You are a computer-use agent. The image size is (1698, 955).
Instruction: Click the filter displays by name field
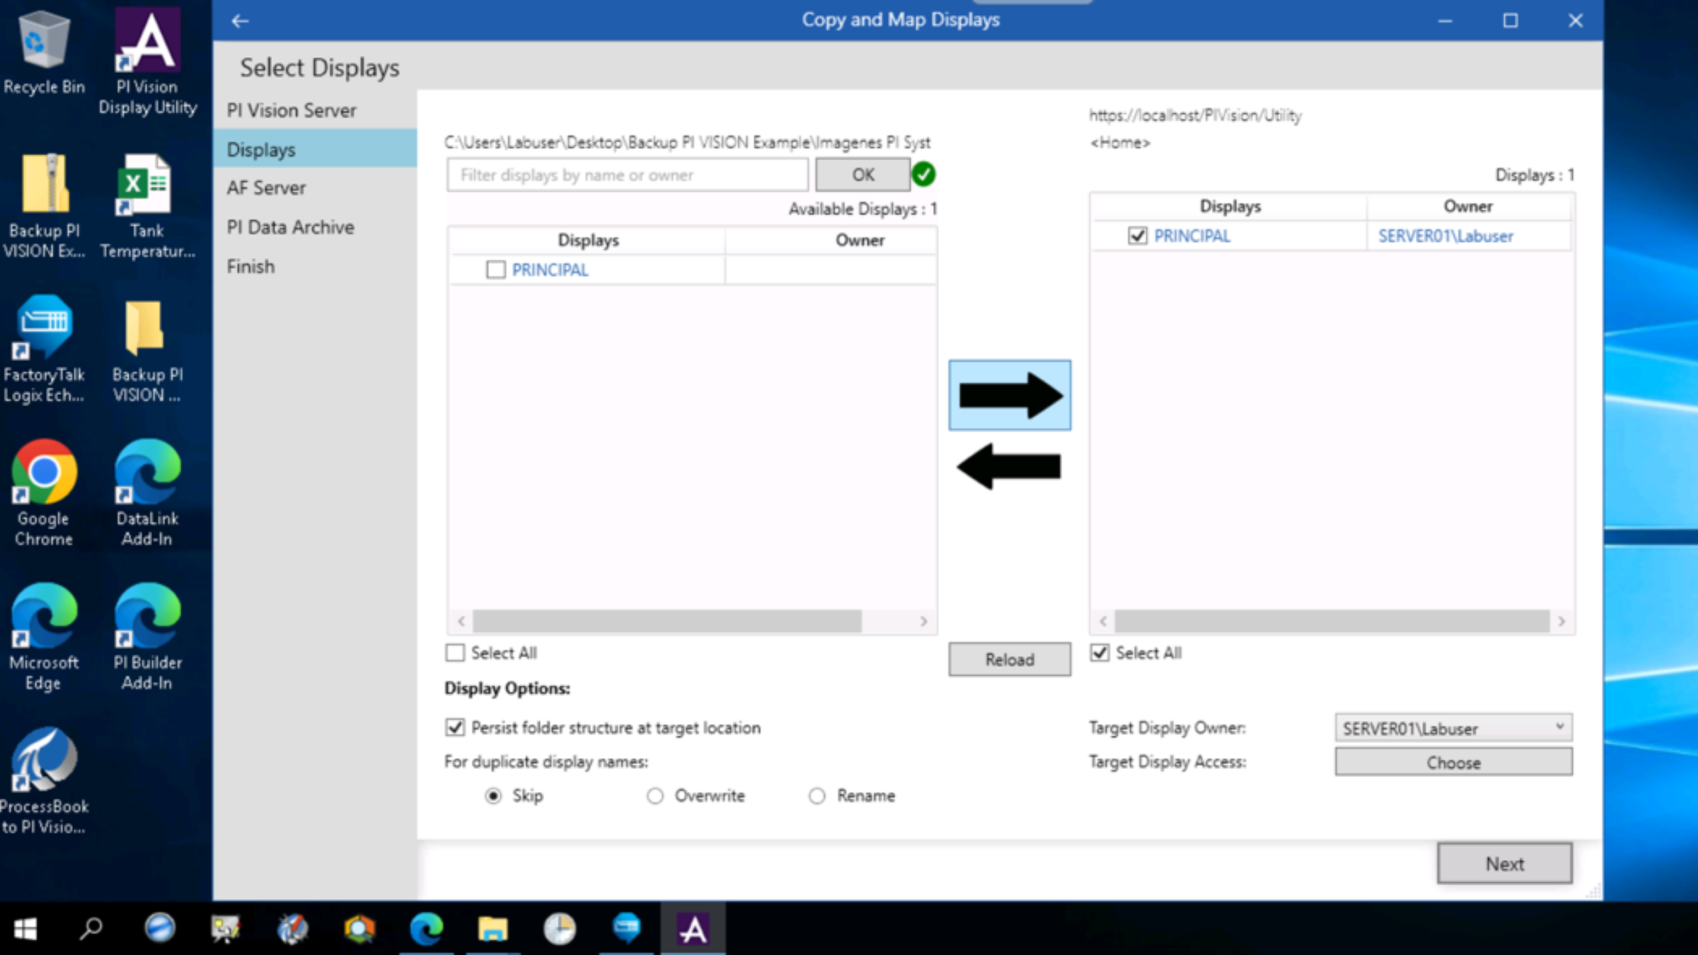tap(628, 175)
